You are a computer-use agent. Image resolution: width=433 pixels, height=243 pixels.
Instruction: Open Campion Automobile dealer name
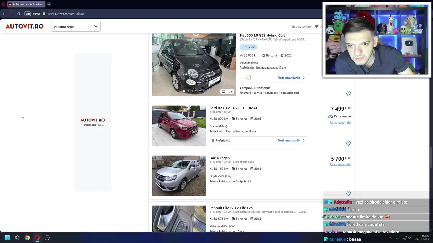coord(255,88)
